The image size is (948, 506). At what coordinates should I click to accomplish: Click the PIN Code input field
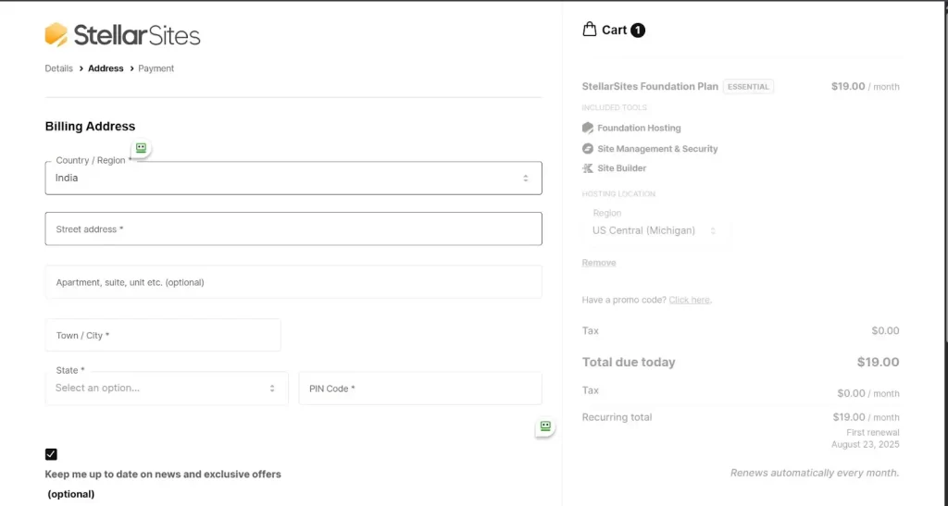419,389
